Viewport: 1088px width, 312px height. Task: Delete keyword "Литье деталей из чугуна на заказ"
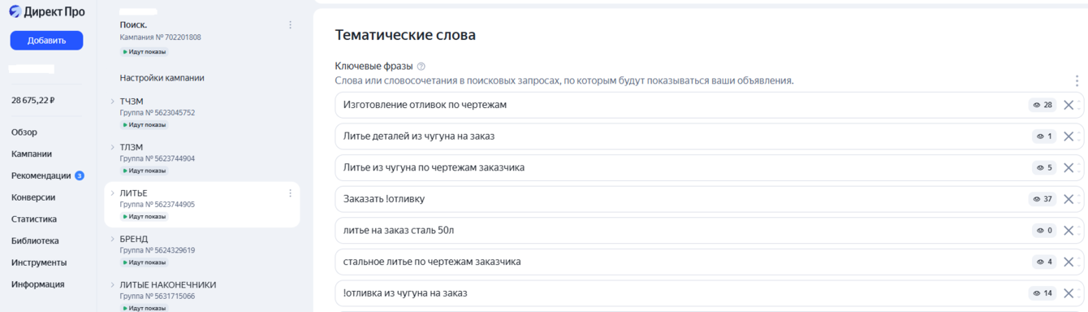(x=1069, y=136)
